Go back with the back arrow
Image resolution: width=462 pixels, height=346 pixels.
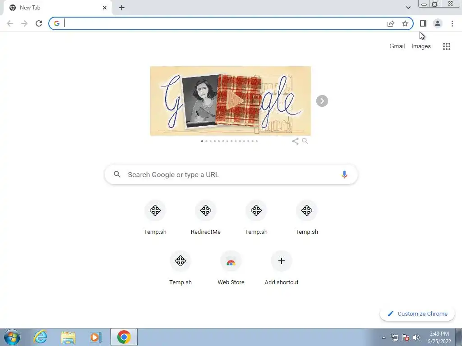pyautogui.click(x=10, y=23)
